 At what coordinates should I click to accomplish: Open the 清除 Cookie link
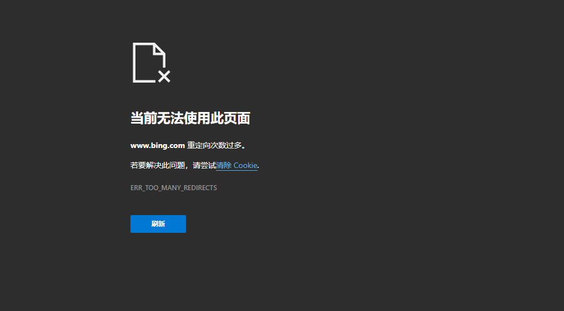236,165
